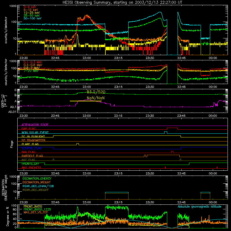Click the Degrees or % axis label
231x231 pixels.
click(x=8, y=216)
